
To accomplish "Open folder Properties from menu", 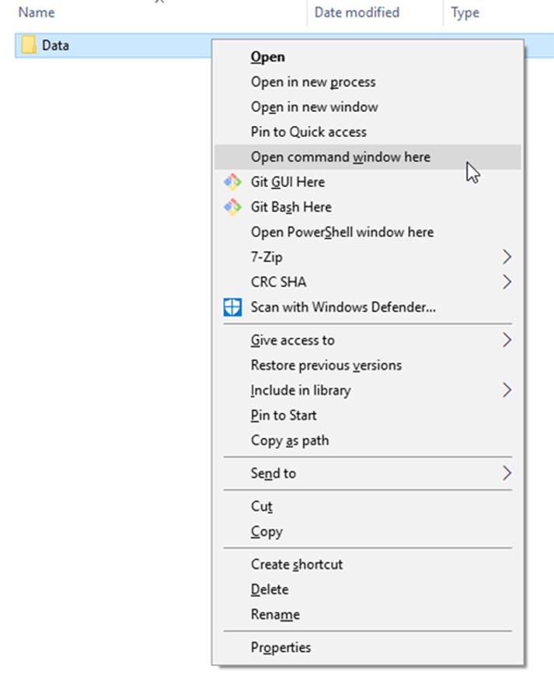I will [280, 647].
